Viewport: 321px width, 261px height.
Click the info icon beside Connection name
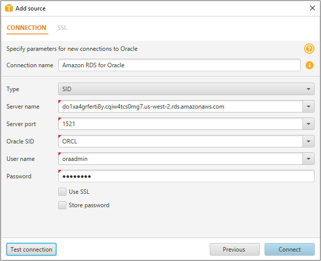pos(309,65)
